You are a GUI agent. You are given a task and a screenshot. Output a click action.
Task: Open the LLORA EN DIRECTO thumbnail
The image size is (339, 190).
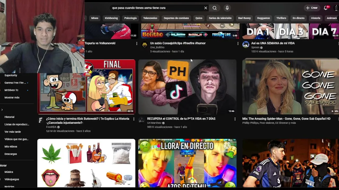click(x=187, y=163)
